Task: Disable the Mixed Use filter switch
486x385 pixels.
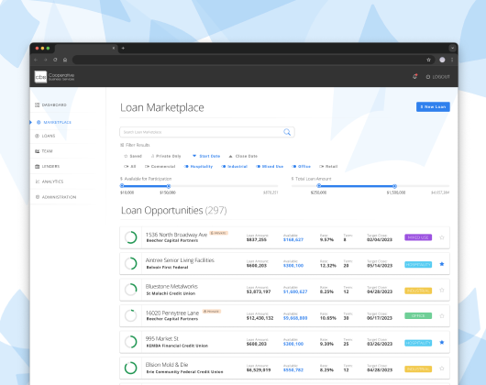Action: point(270,166)
